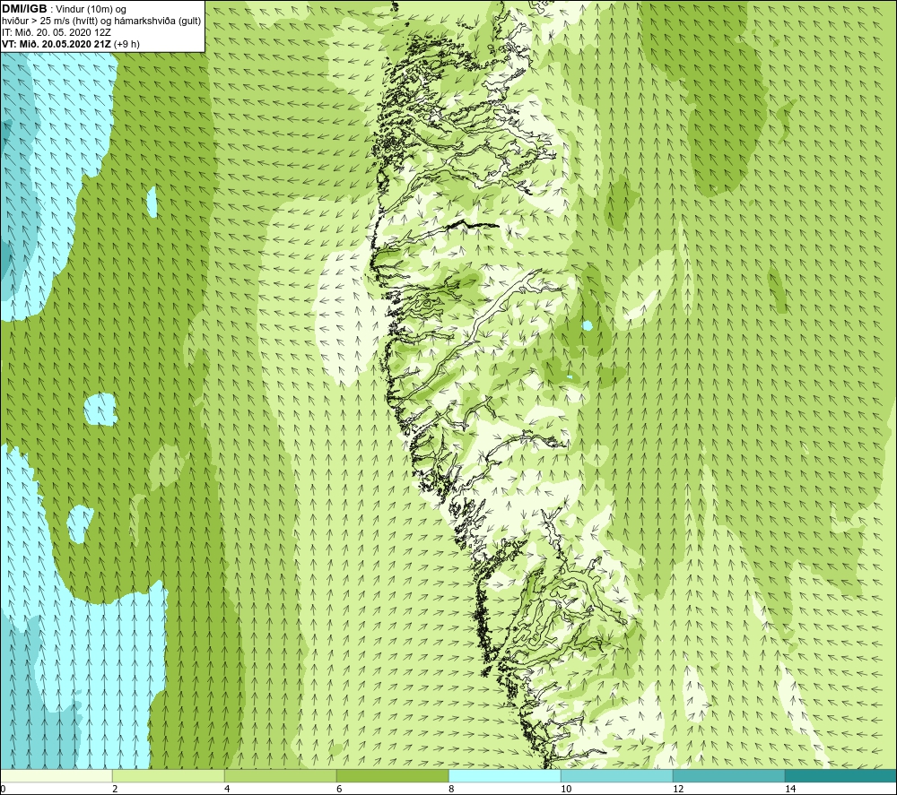Click the 10–12 m/s cyan legend swatch

point(617,776)
